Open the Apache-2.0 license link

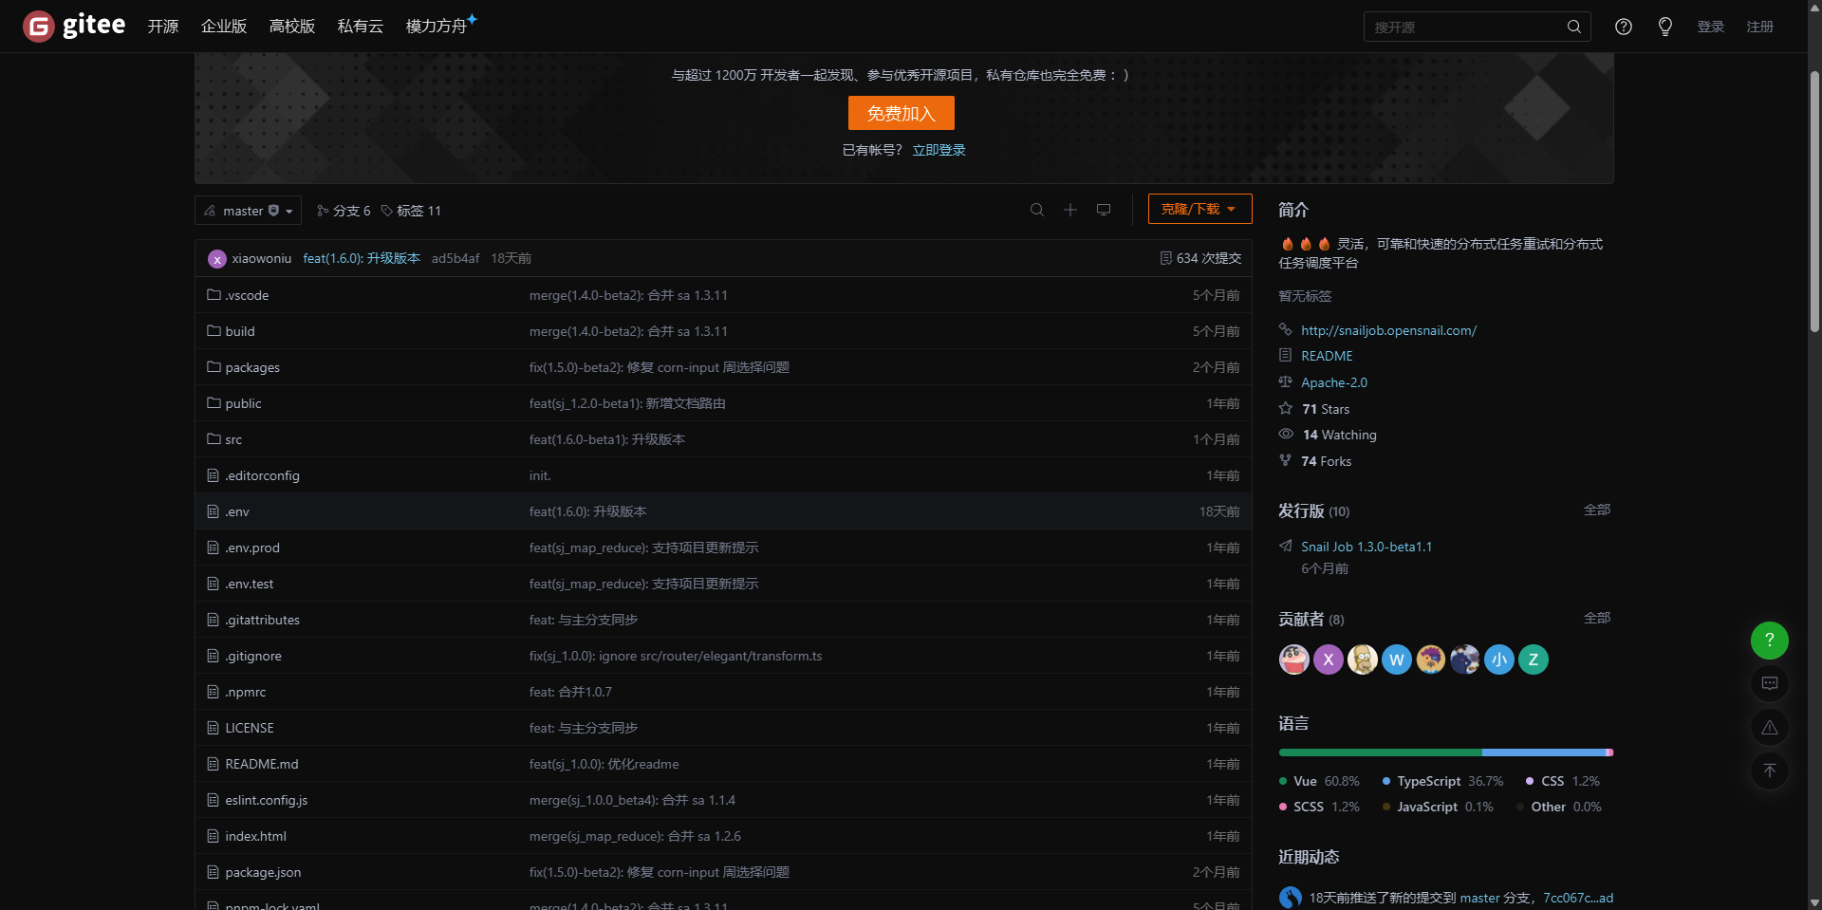(1334, 382)
